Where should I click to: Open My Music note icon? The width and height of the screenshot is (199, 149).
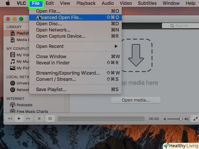(x=13, y=61)
